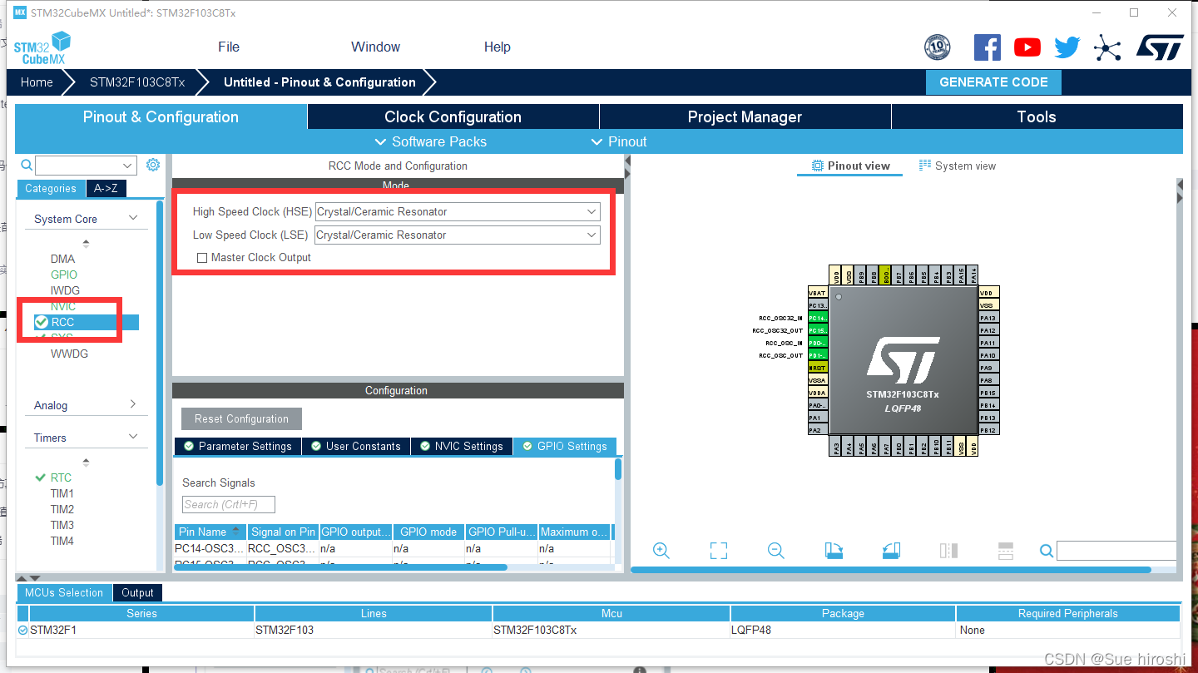1198x673 pixels.
Task: Click the categories panel vertical scrollbar
Action: pos(160,343)
